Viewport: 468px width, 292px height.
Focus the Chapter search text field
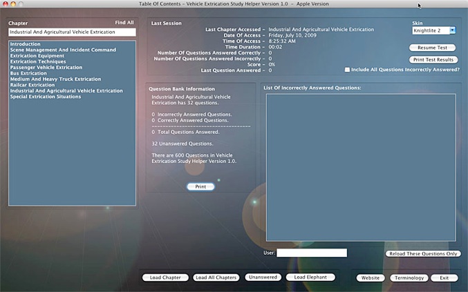(x=72, y=32)
